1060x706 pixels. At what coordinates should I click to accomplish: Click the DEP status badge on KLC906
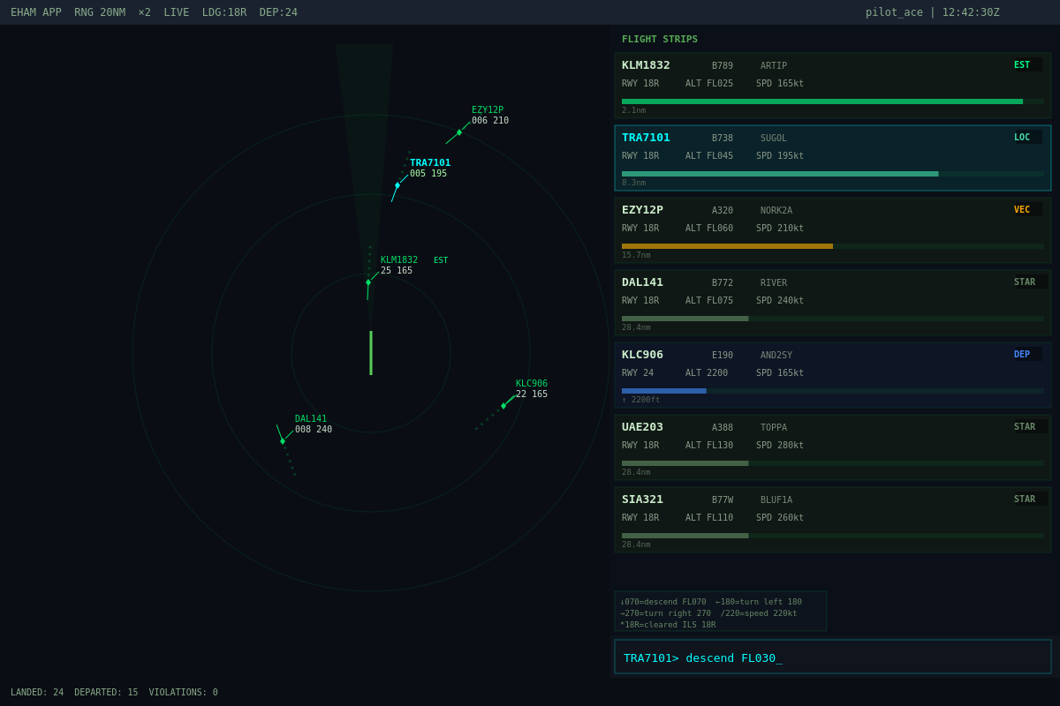point(1026,354)
